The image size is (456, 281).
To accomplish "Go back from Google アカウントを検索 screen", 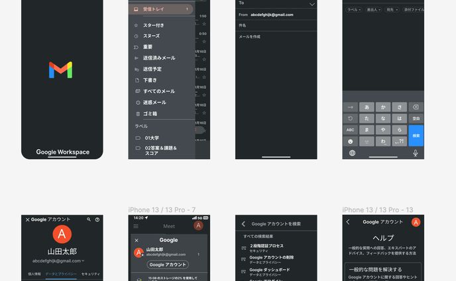I will (243, 224).
